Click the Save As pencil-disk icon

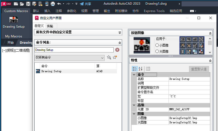tap(34, 4)
